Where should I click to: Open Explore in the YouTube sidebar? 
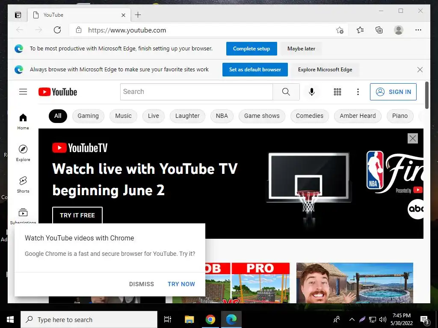click(x=23, y=153)
